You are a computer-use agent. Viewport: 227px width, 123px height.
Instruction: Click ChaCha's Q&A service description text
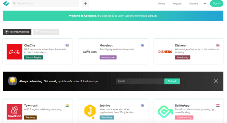pos(45,51)
